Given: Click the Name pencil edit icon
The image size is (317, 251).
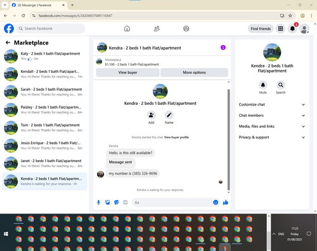Looking at the screenshot, I should (169, 115).
